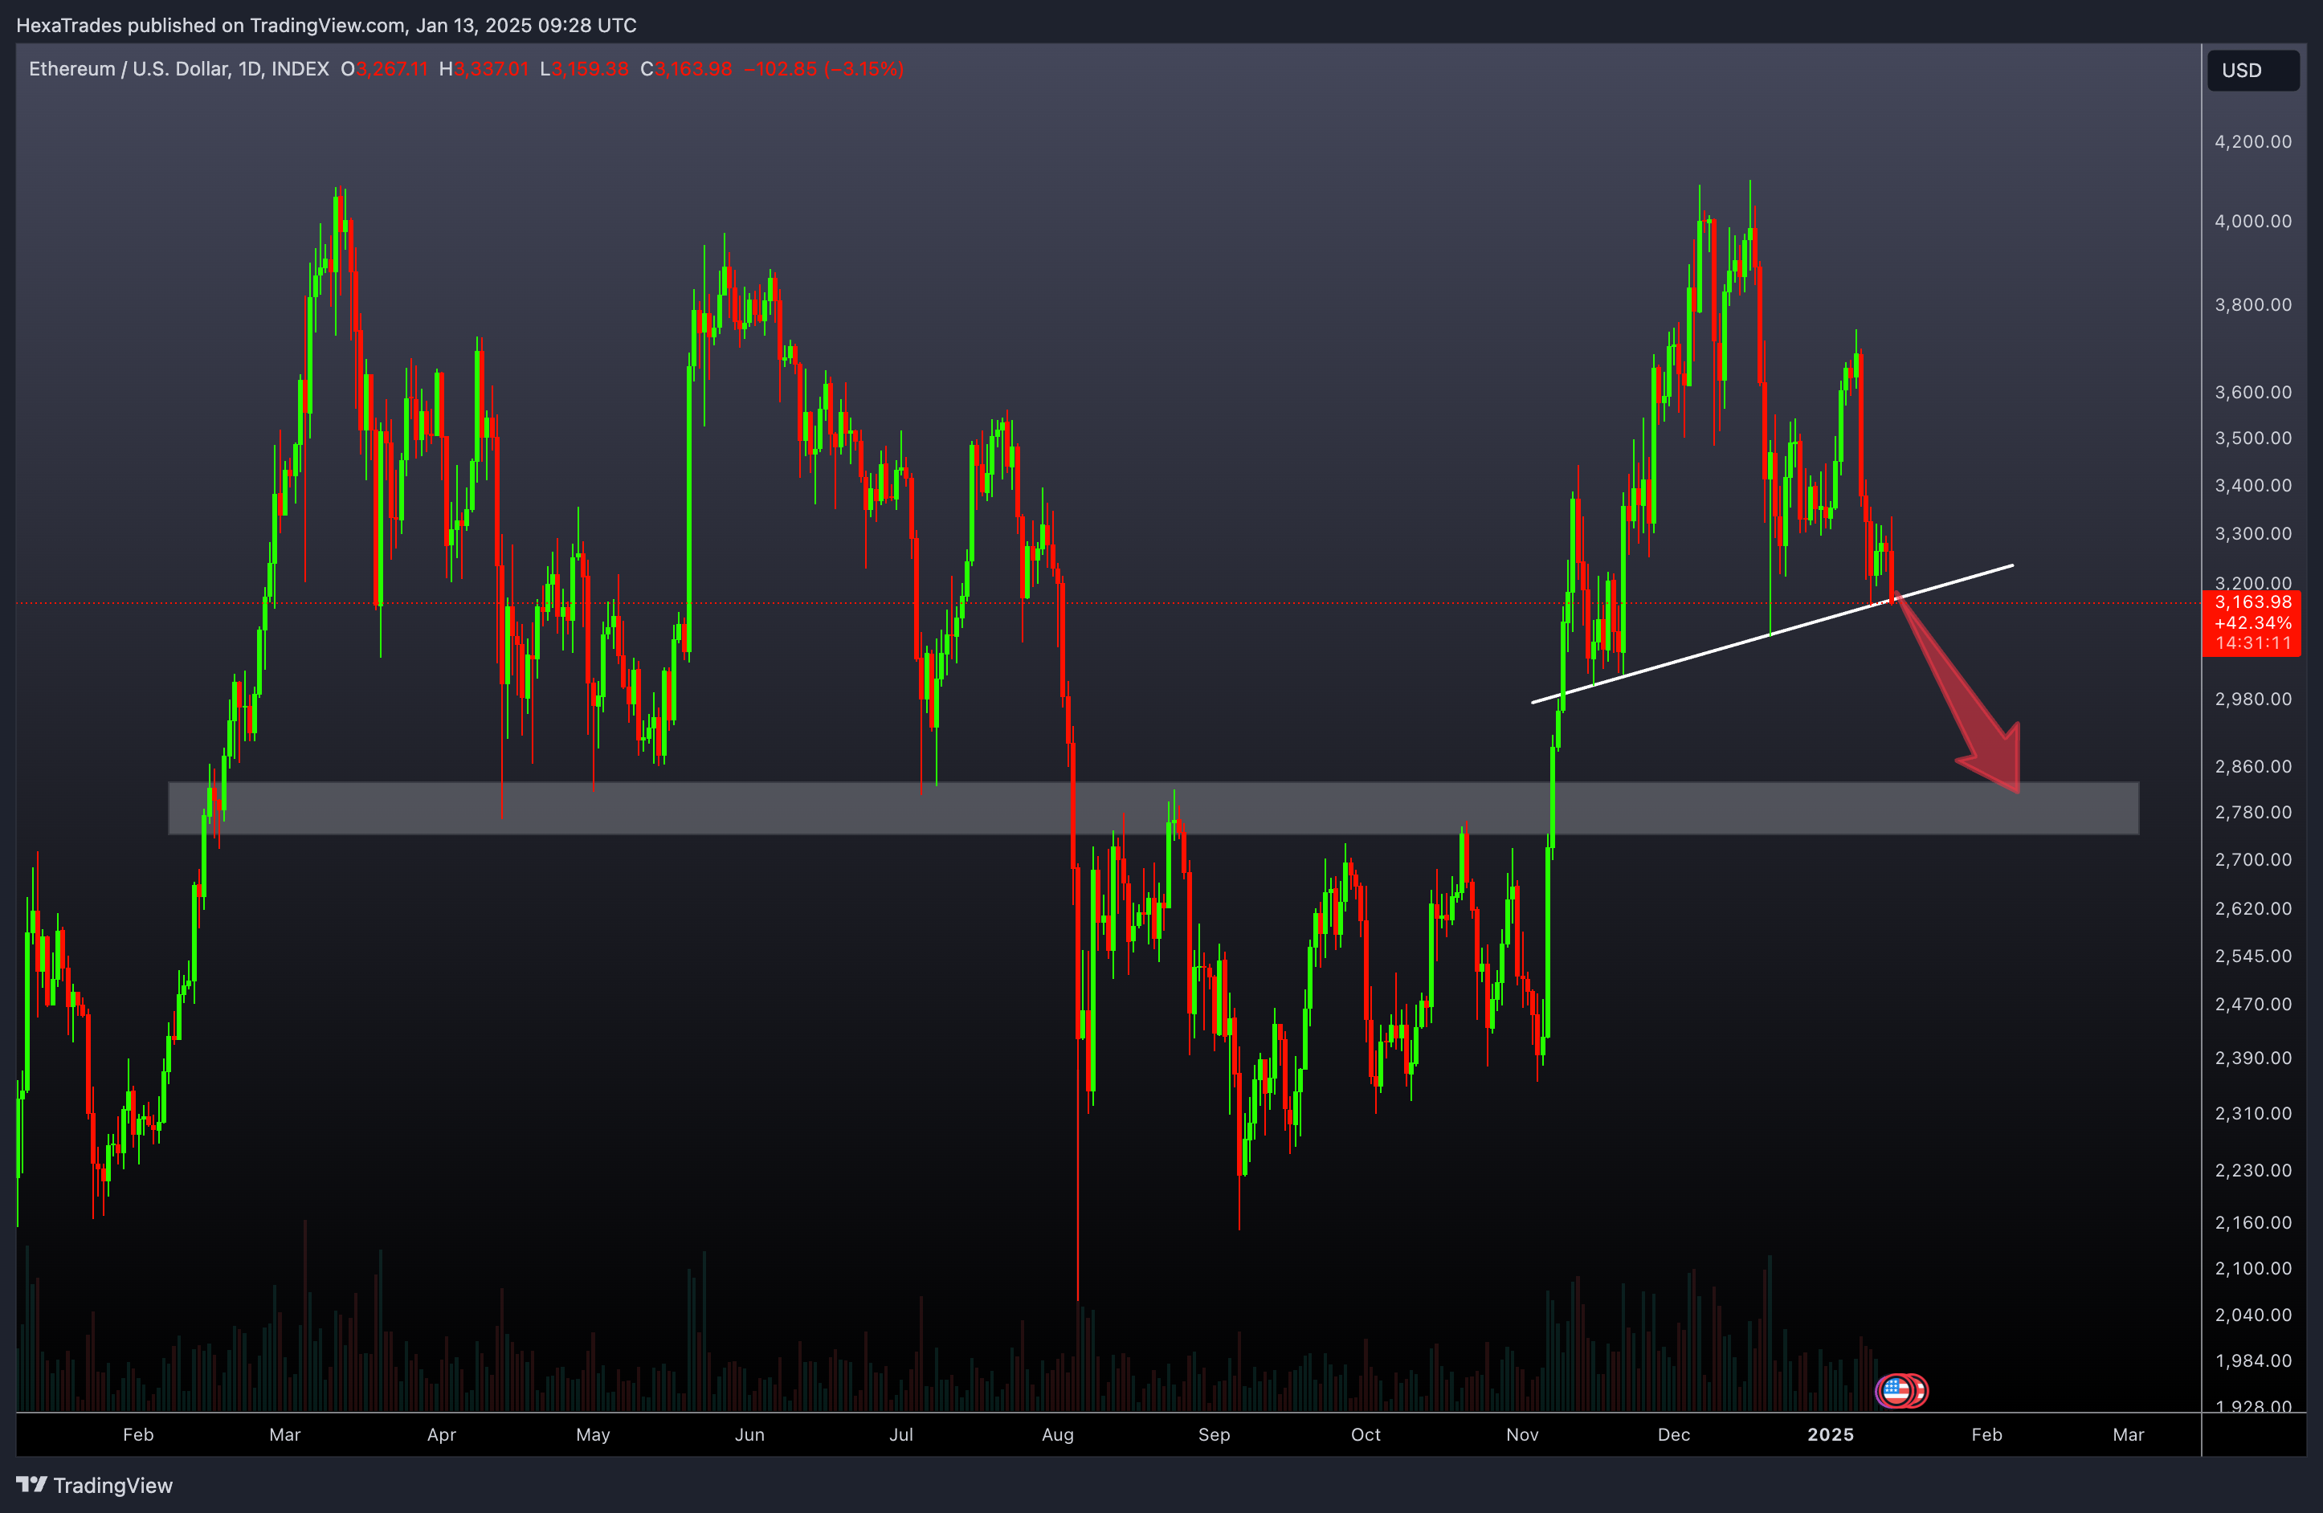2323x1513 pixels.
Task: Click the Jul label on time axis
Action: [x=901, y=1435]
